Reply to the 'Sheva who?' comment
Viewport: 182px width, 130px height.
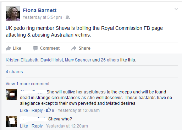point(37,126)
